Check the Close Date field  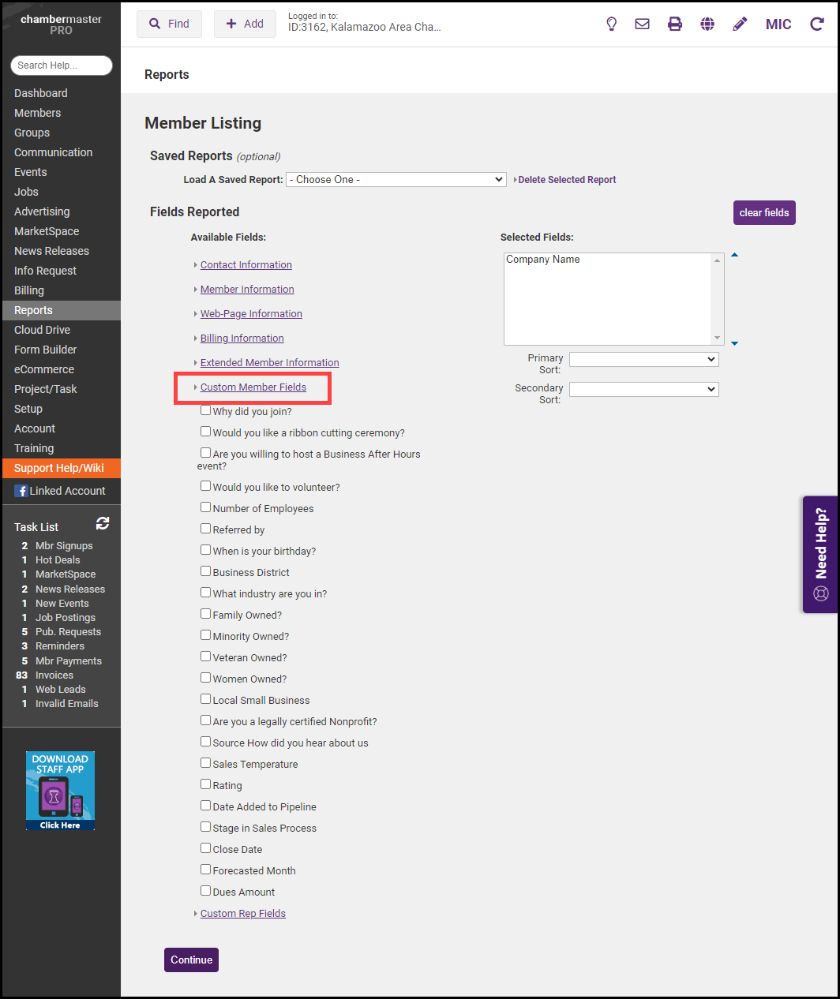coord(205,848)
